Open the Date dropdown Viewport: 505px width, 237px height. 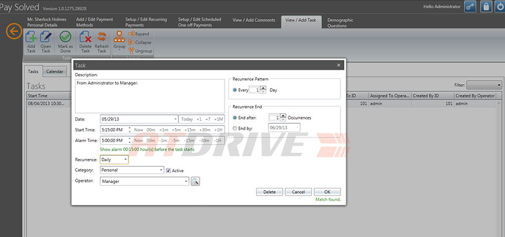[x=175, y=119]
